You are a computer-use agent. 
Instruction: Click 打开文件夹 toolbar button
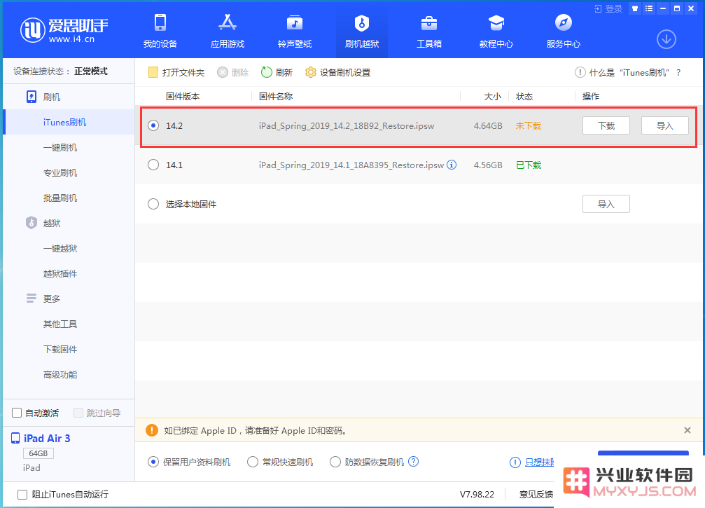click(176, 72)
